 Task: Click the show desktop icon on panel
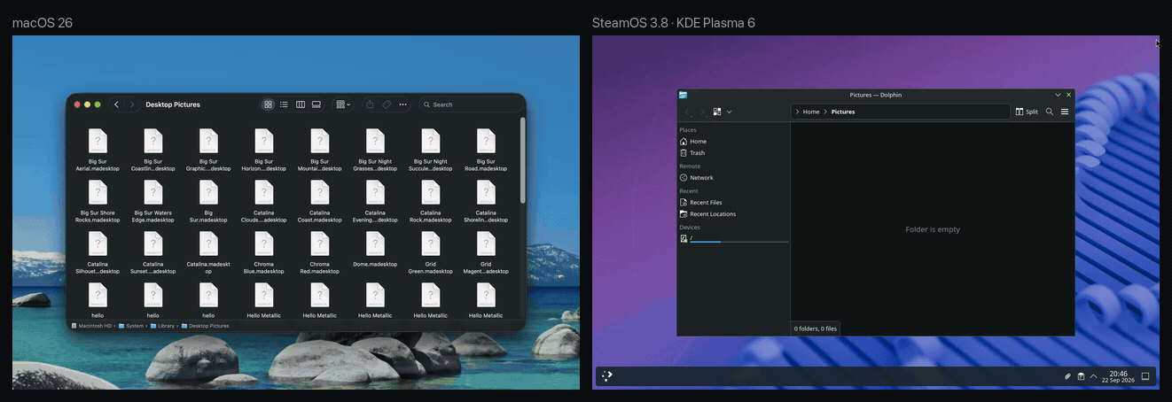1145,376
